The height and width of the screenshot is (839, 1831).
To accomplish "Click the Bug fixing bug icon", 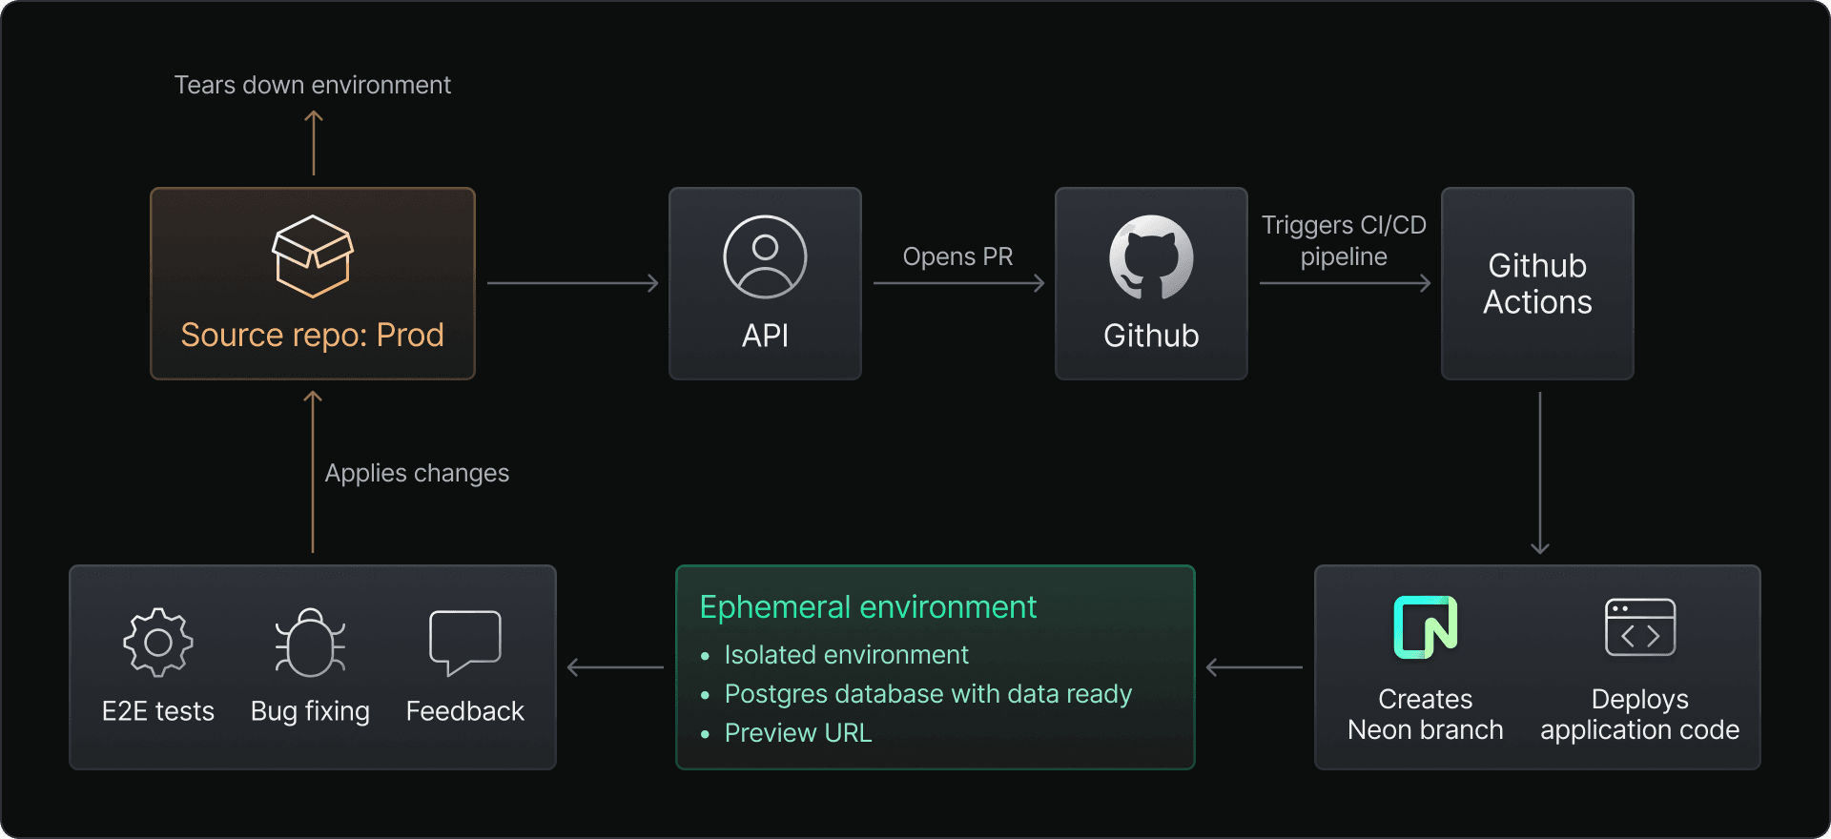I will (x=310, y=643).
